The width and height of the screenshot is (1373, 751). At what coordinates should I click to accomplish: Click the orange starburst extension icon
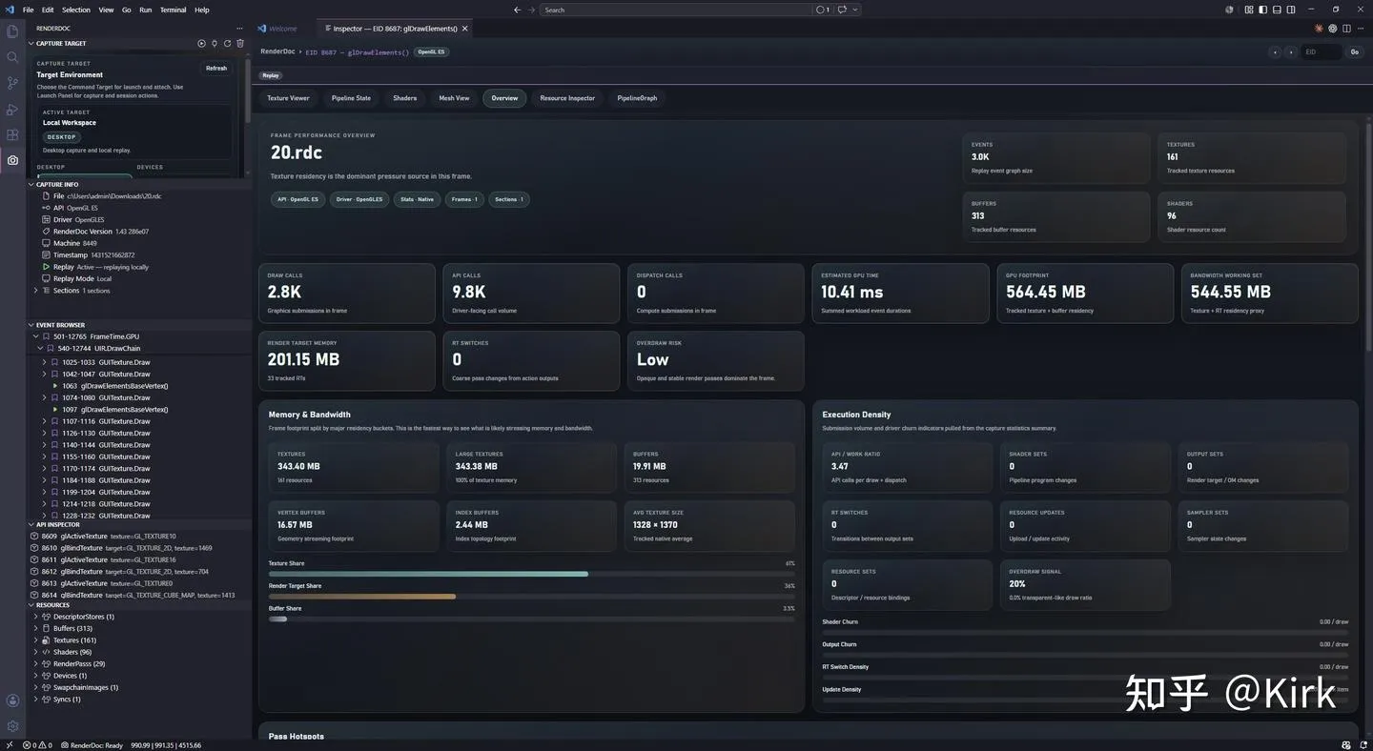coord(1320,29)
